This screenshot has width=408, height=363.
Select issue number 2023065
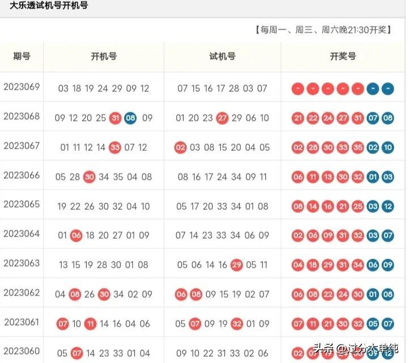pos(22,204)
